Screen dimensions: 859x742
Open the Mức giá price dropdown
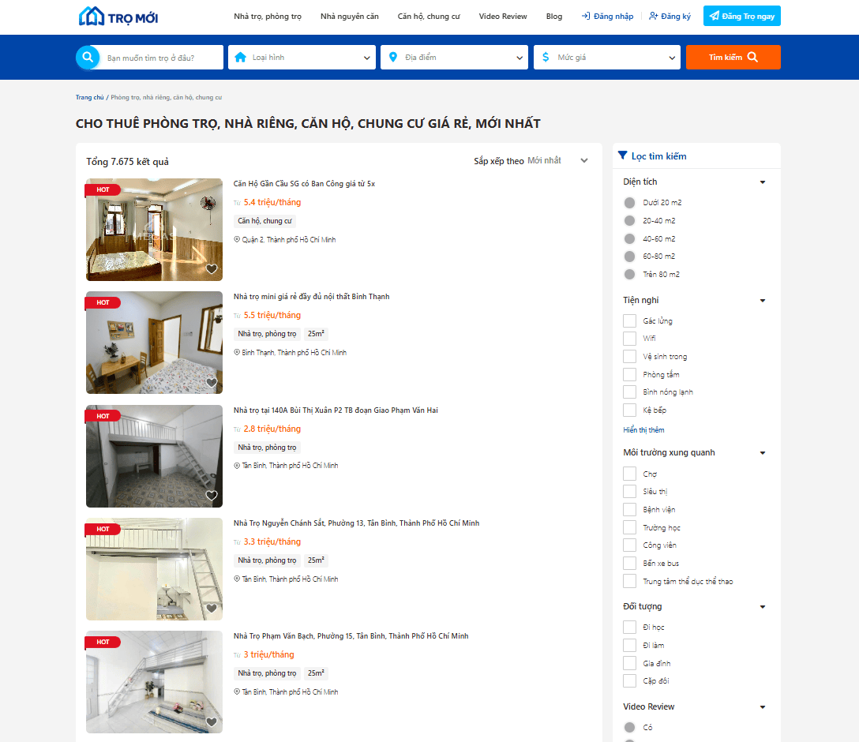(607, 57)
